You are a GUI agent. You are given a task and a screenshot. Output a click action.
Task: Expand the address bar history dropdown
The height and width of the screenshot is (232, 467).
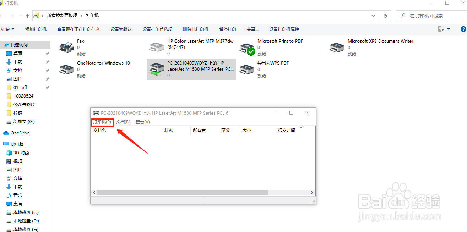point(373,16)
